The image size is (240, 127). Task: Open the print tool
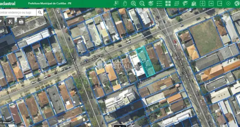click(x=21, y=21)
